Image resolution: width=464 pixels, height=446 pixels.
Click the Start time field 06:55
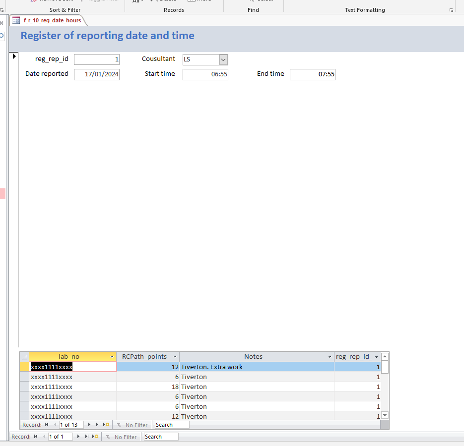click(x=205, y=74)
